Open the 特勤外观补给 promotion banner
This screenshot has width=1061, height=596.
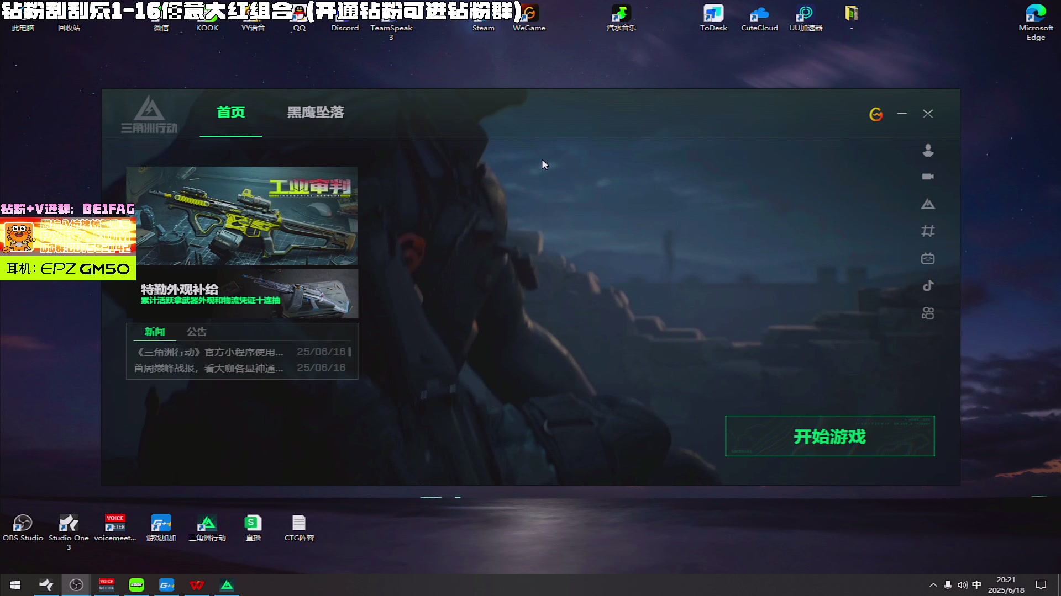[x=242, y=294]
